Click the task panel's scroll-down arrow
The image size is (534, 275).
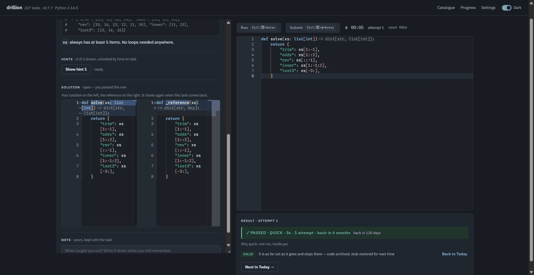click(x=228, y=245)
